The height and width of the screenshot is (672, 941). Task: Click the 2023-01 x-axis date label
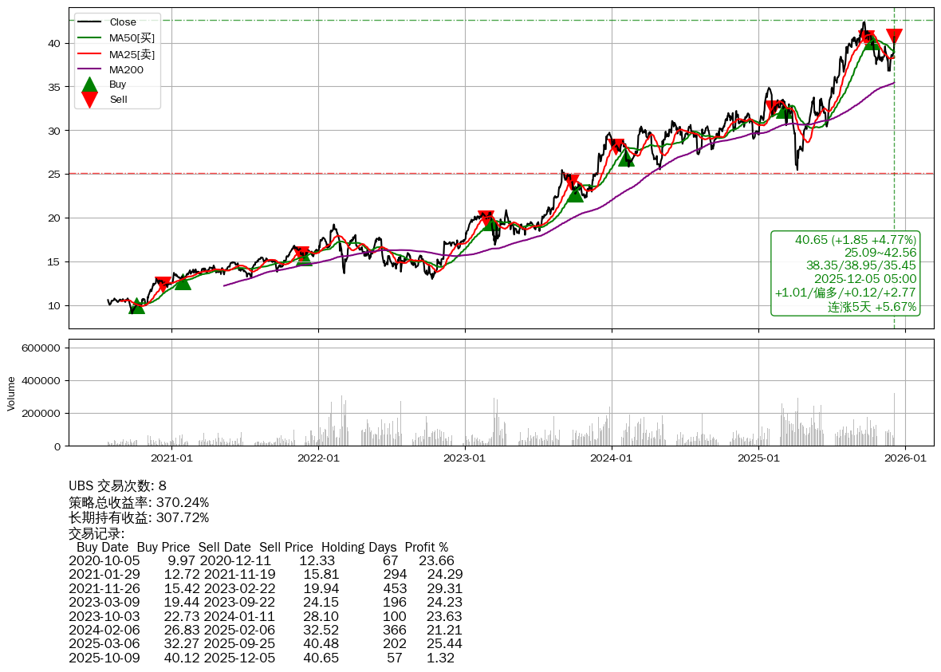point(465,458)
